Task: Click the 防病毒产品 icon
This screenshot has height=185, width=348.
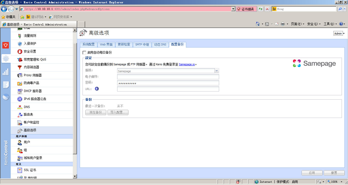Action: coord(20,83)
